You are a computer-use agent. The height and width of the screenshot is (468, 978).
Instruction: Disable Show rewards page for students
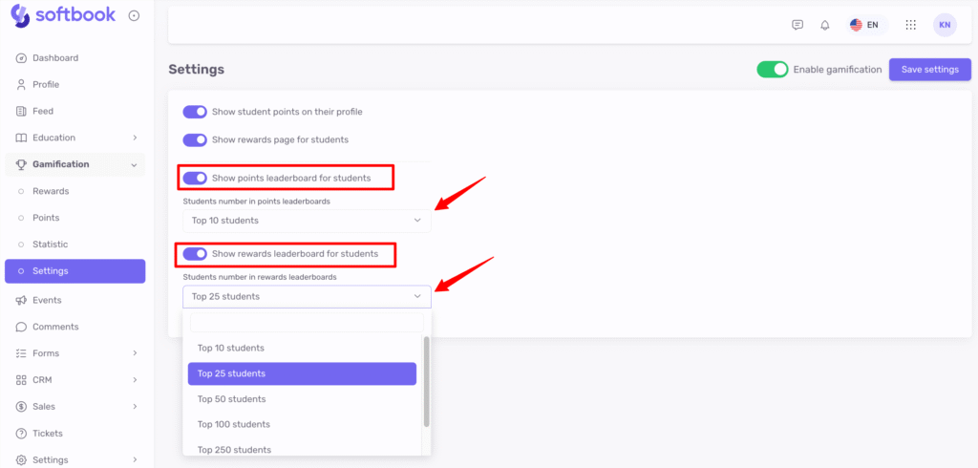pos(195,139)
